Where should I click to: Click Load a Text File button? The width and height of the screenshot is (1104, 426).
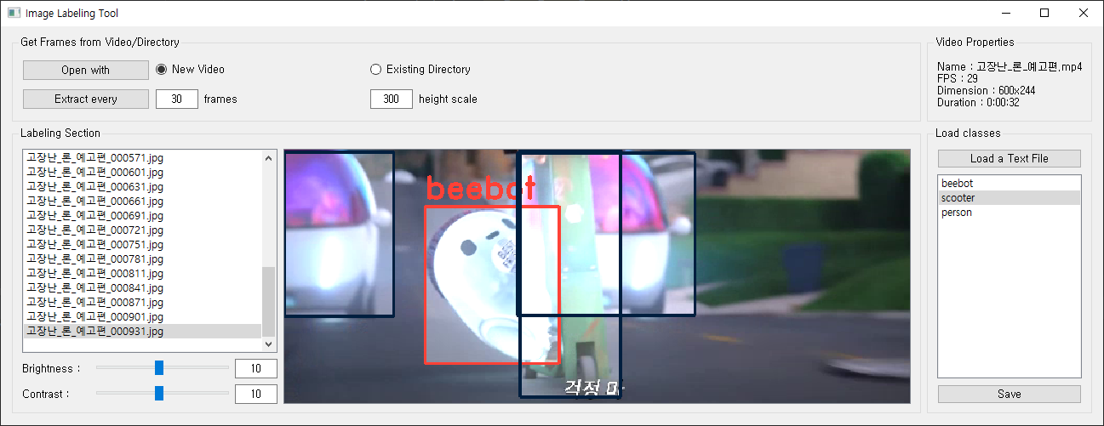1009,158
